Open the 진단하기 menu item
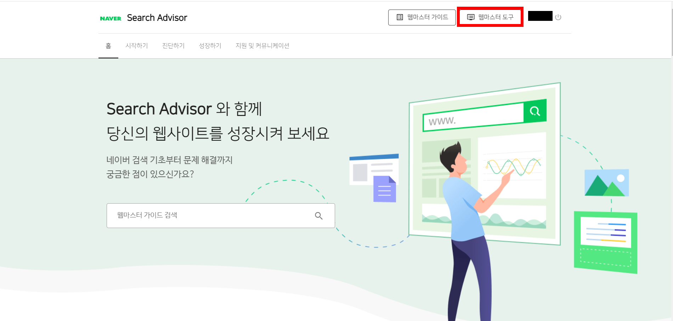This screenshot has width=673, height=321. point(173,46)
